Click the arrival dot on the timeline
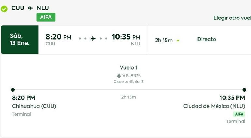This screenshot has width=251, height=138. pos(244,90)
